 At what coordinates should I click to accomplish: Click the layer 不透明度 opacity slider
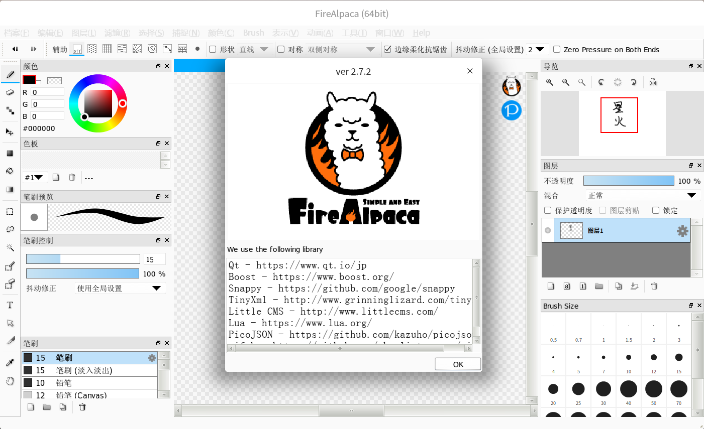click(628, 181)
